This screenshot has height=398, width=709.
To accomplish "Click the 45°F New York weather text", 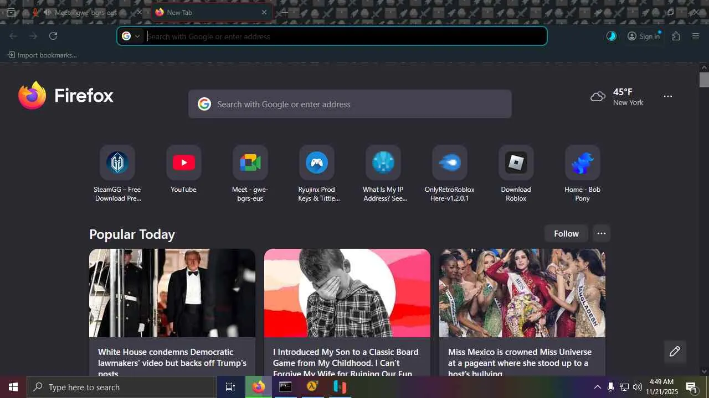I will (x=628, y=97).
